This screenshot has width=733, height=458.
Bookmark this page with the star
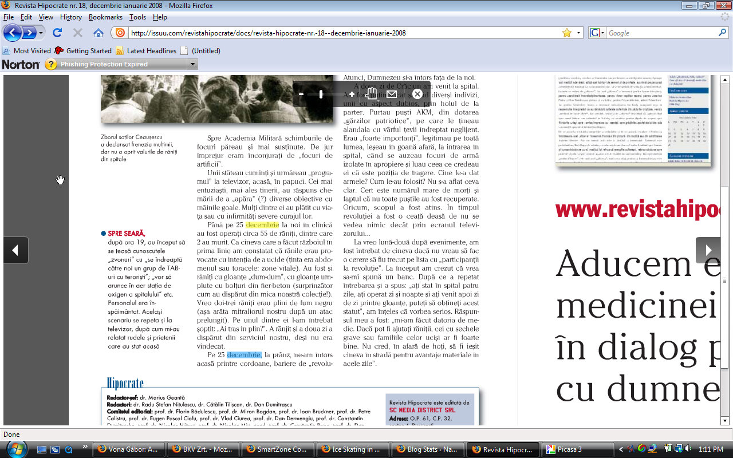click(566, 33)
